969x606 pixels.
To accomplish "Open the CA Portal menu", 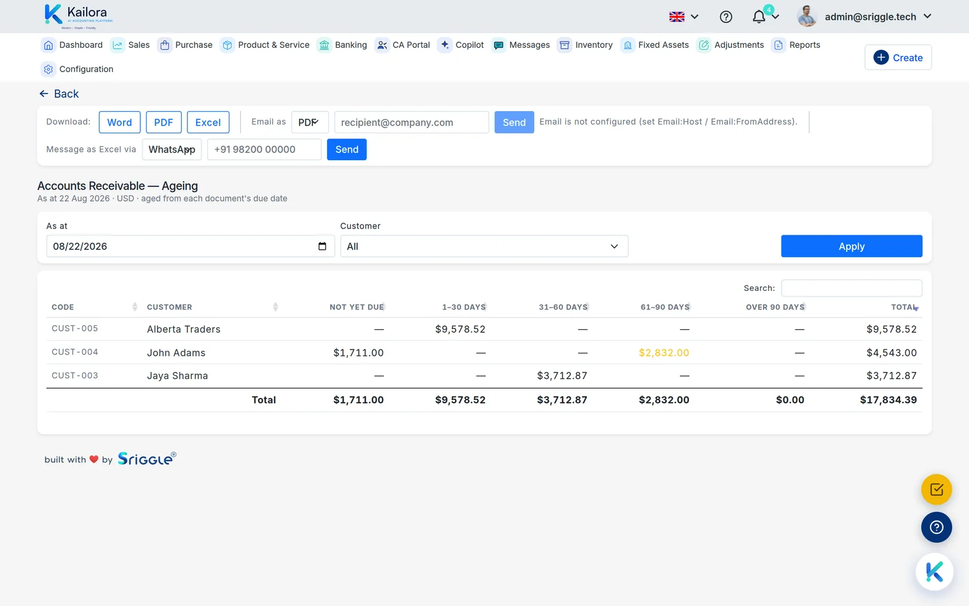I will pyautogui.click(x=403, y=45).
